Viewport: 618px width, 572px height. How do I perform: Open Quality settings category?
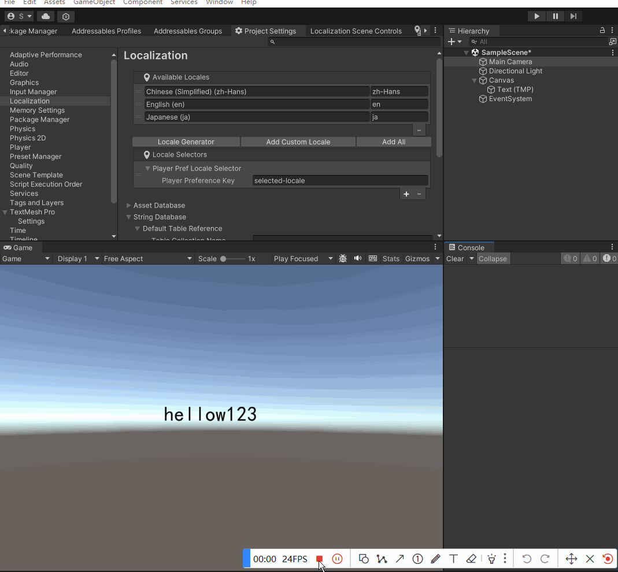tap(21, 165)
